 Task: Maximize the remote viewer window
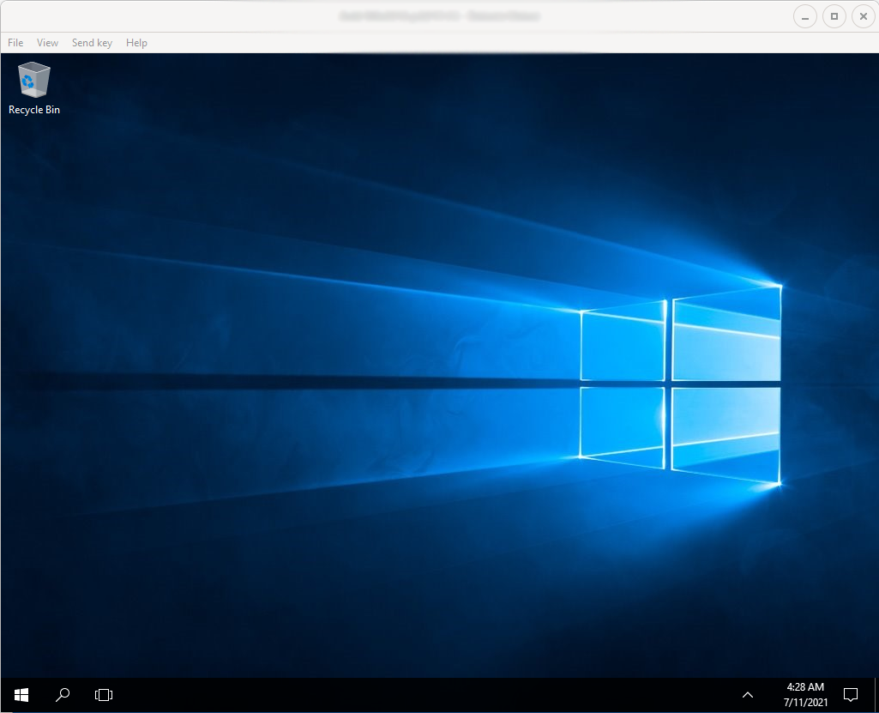834,16
